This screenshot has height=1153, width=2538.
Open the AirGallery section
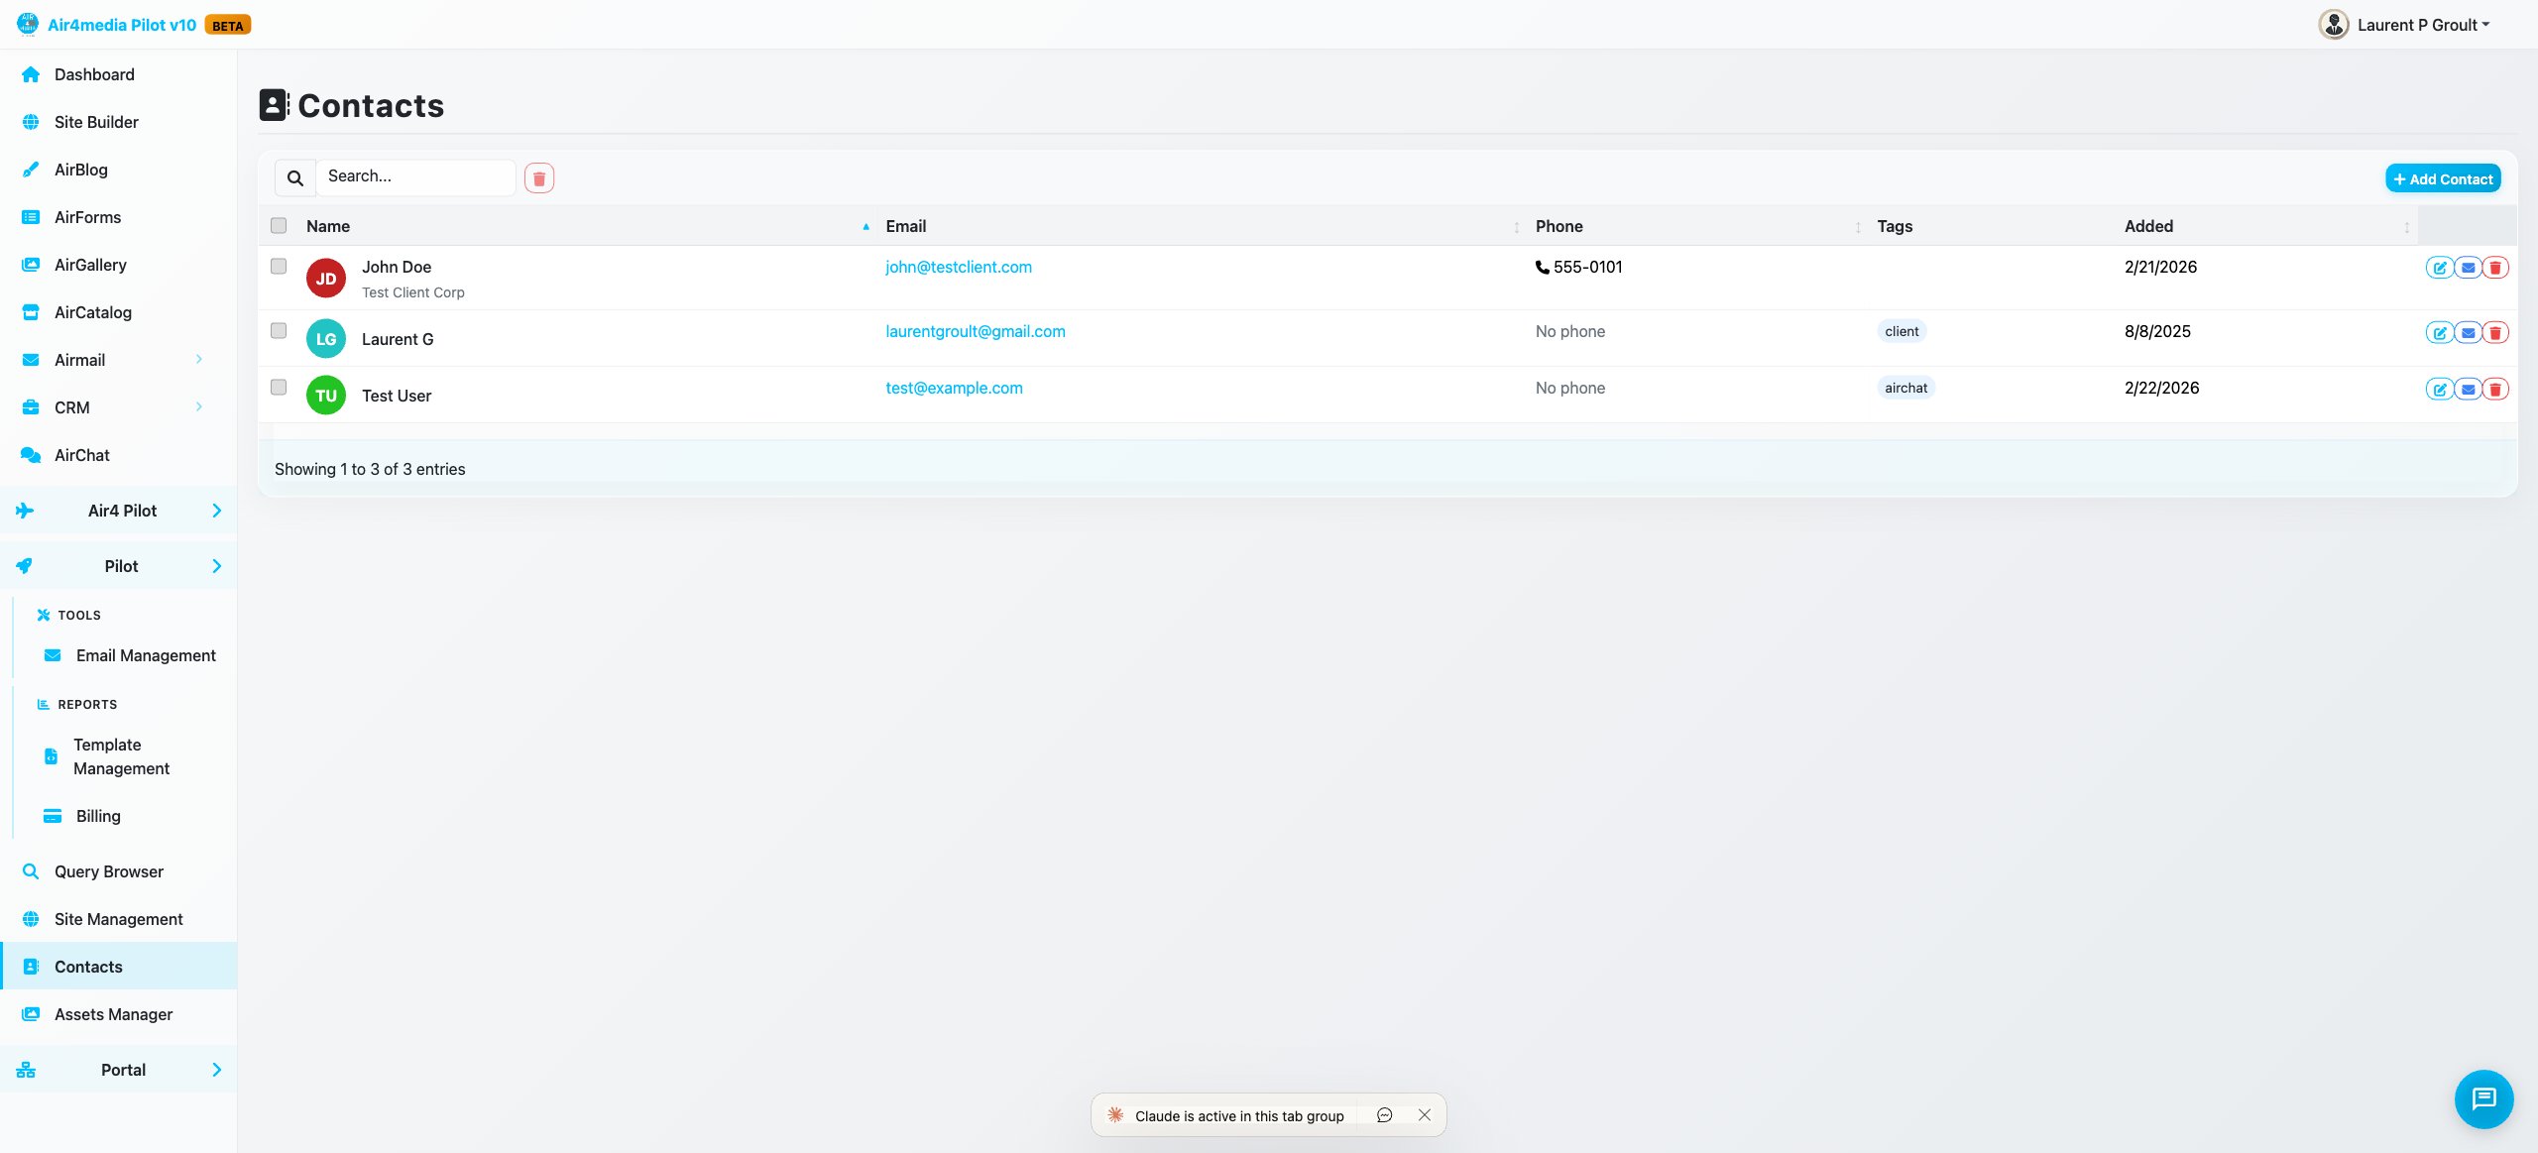(x=90, y=264)
